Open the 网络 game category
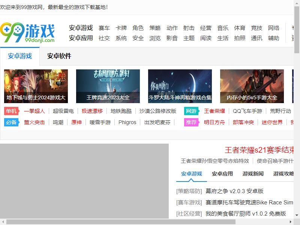 [274, 28]
